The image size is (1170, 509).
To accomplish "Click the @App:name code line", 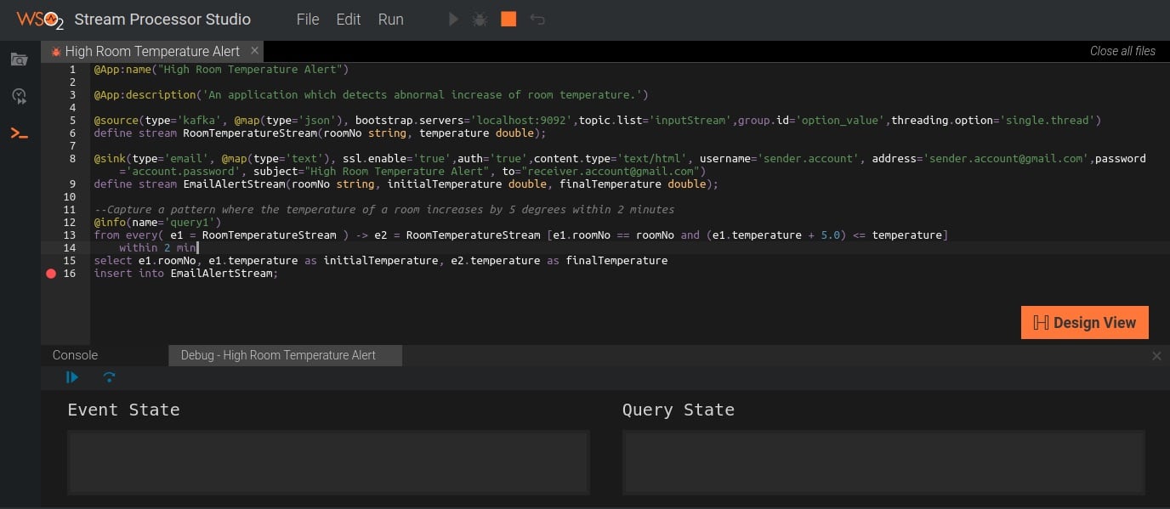I will 221,70.
